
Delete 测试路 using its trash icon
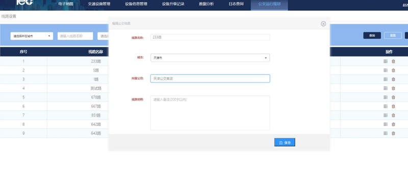click(x=393, y=88)
